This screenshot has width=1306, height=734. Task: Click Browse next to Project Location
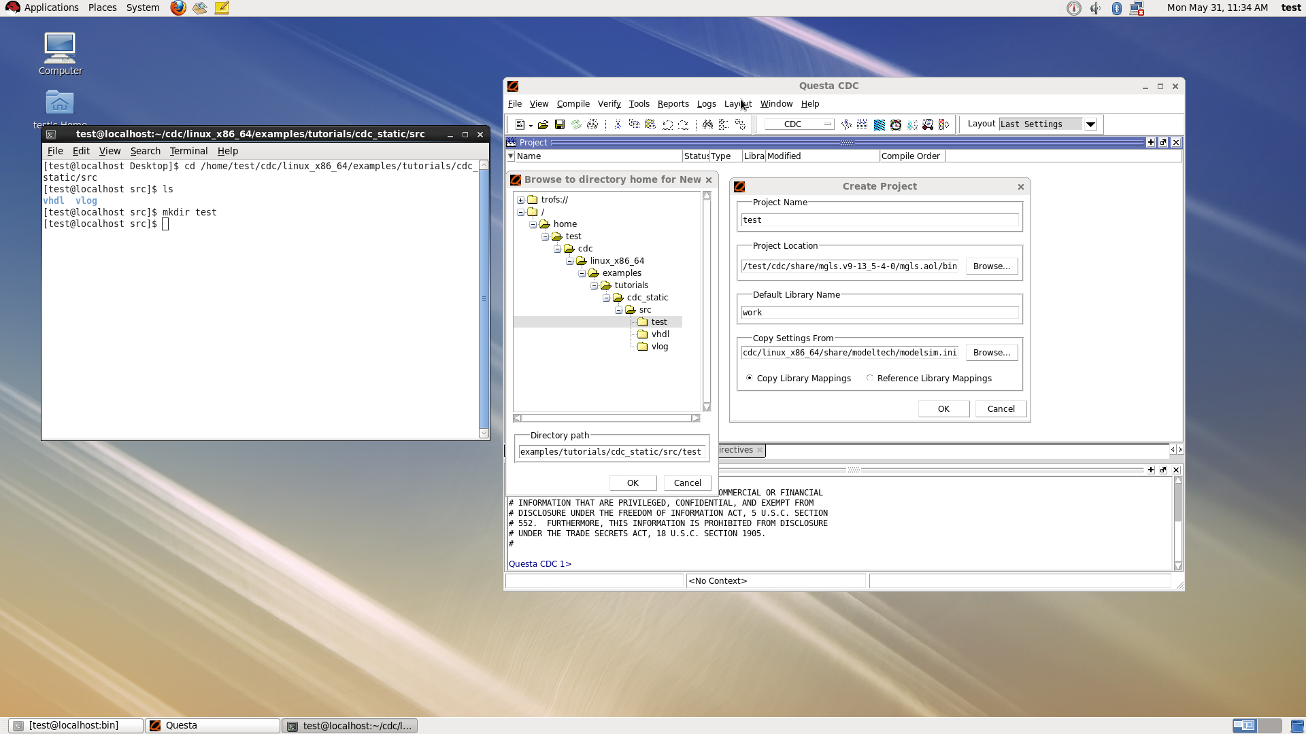coord(991,266)
